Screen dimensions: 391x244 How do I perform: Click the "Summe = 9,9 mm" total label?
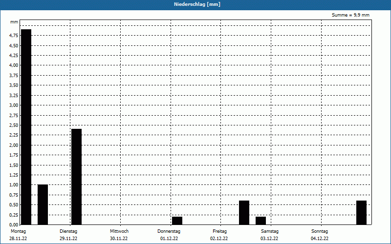click(350, 15)
